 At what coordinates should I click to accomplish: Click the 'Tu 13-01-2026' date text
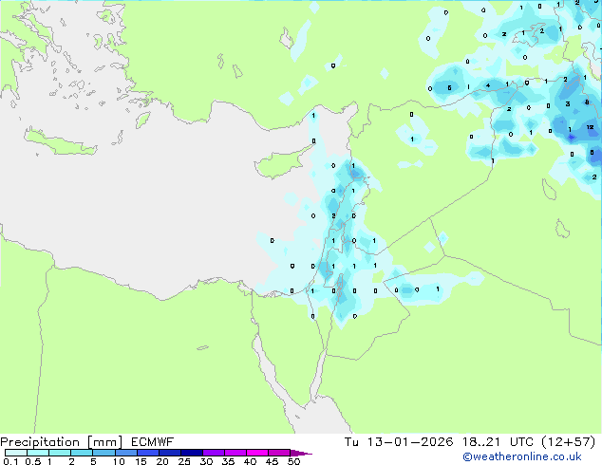coord(399,441)
